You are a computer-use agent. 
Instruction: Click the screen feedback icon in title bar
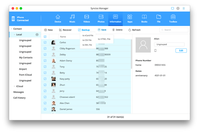pyautogui.click(x=172, y=8)
